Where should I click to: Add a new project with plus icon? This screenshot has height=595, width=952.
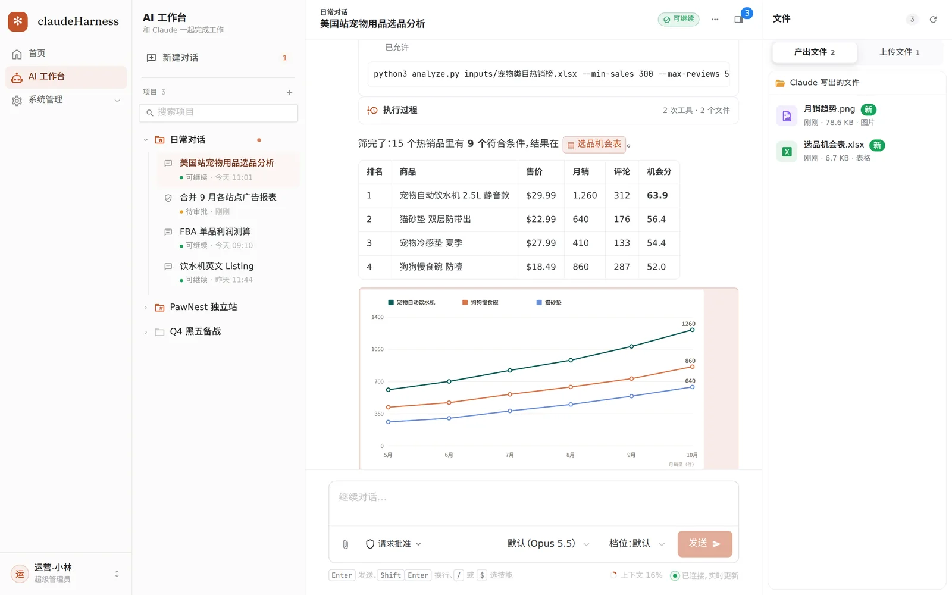tap(289, 92)
